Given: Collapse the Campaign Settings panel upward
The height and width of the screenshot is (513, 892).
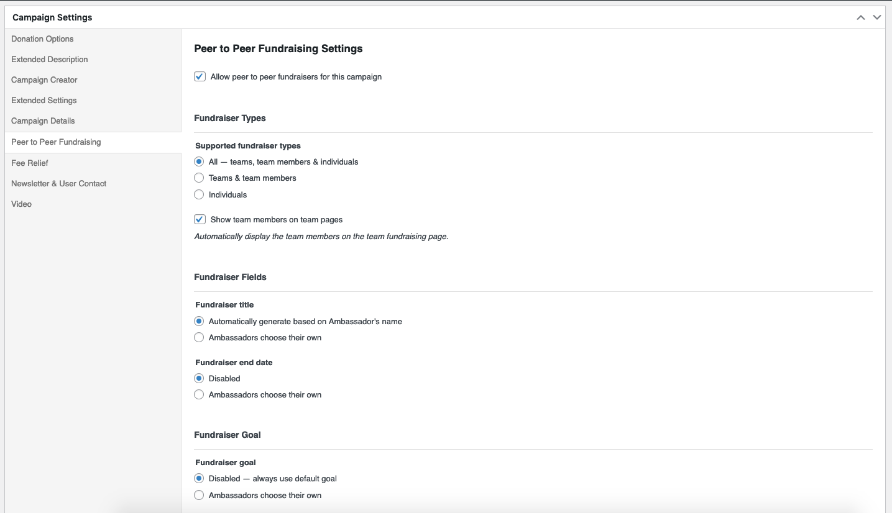Looking at the screenshot, I should pos(861,17).
